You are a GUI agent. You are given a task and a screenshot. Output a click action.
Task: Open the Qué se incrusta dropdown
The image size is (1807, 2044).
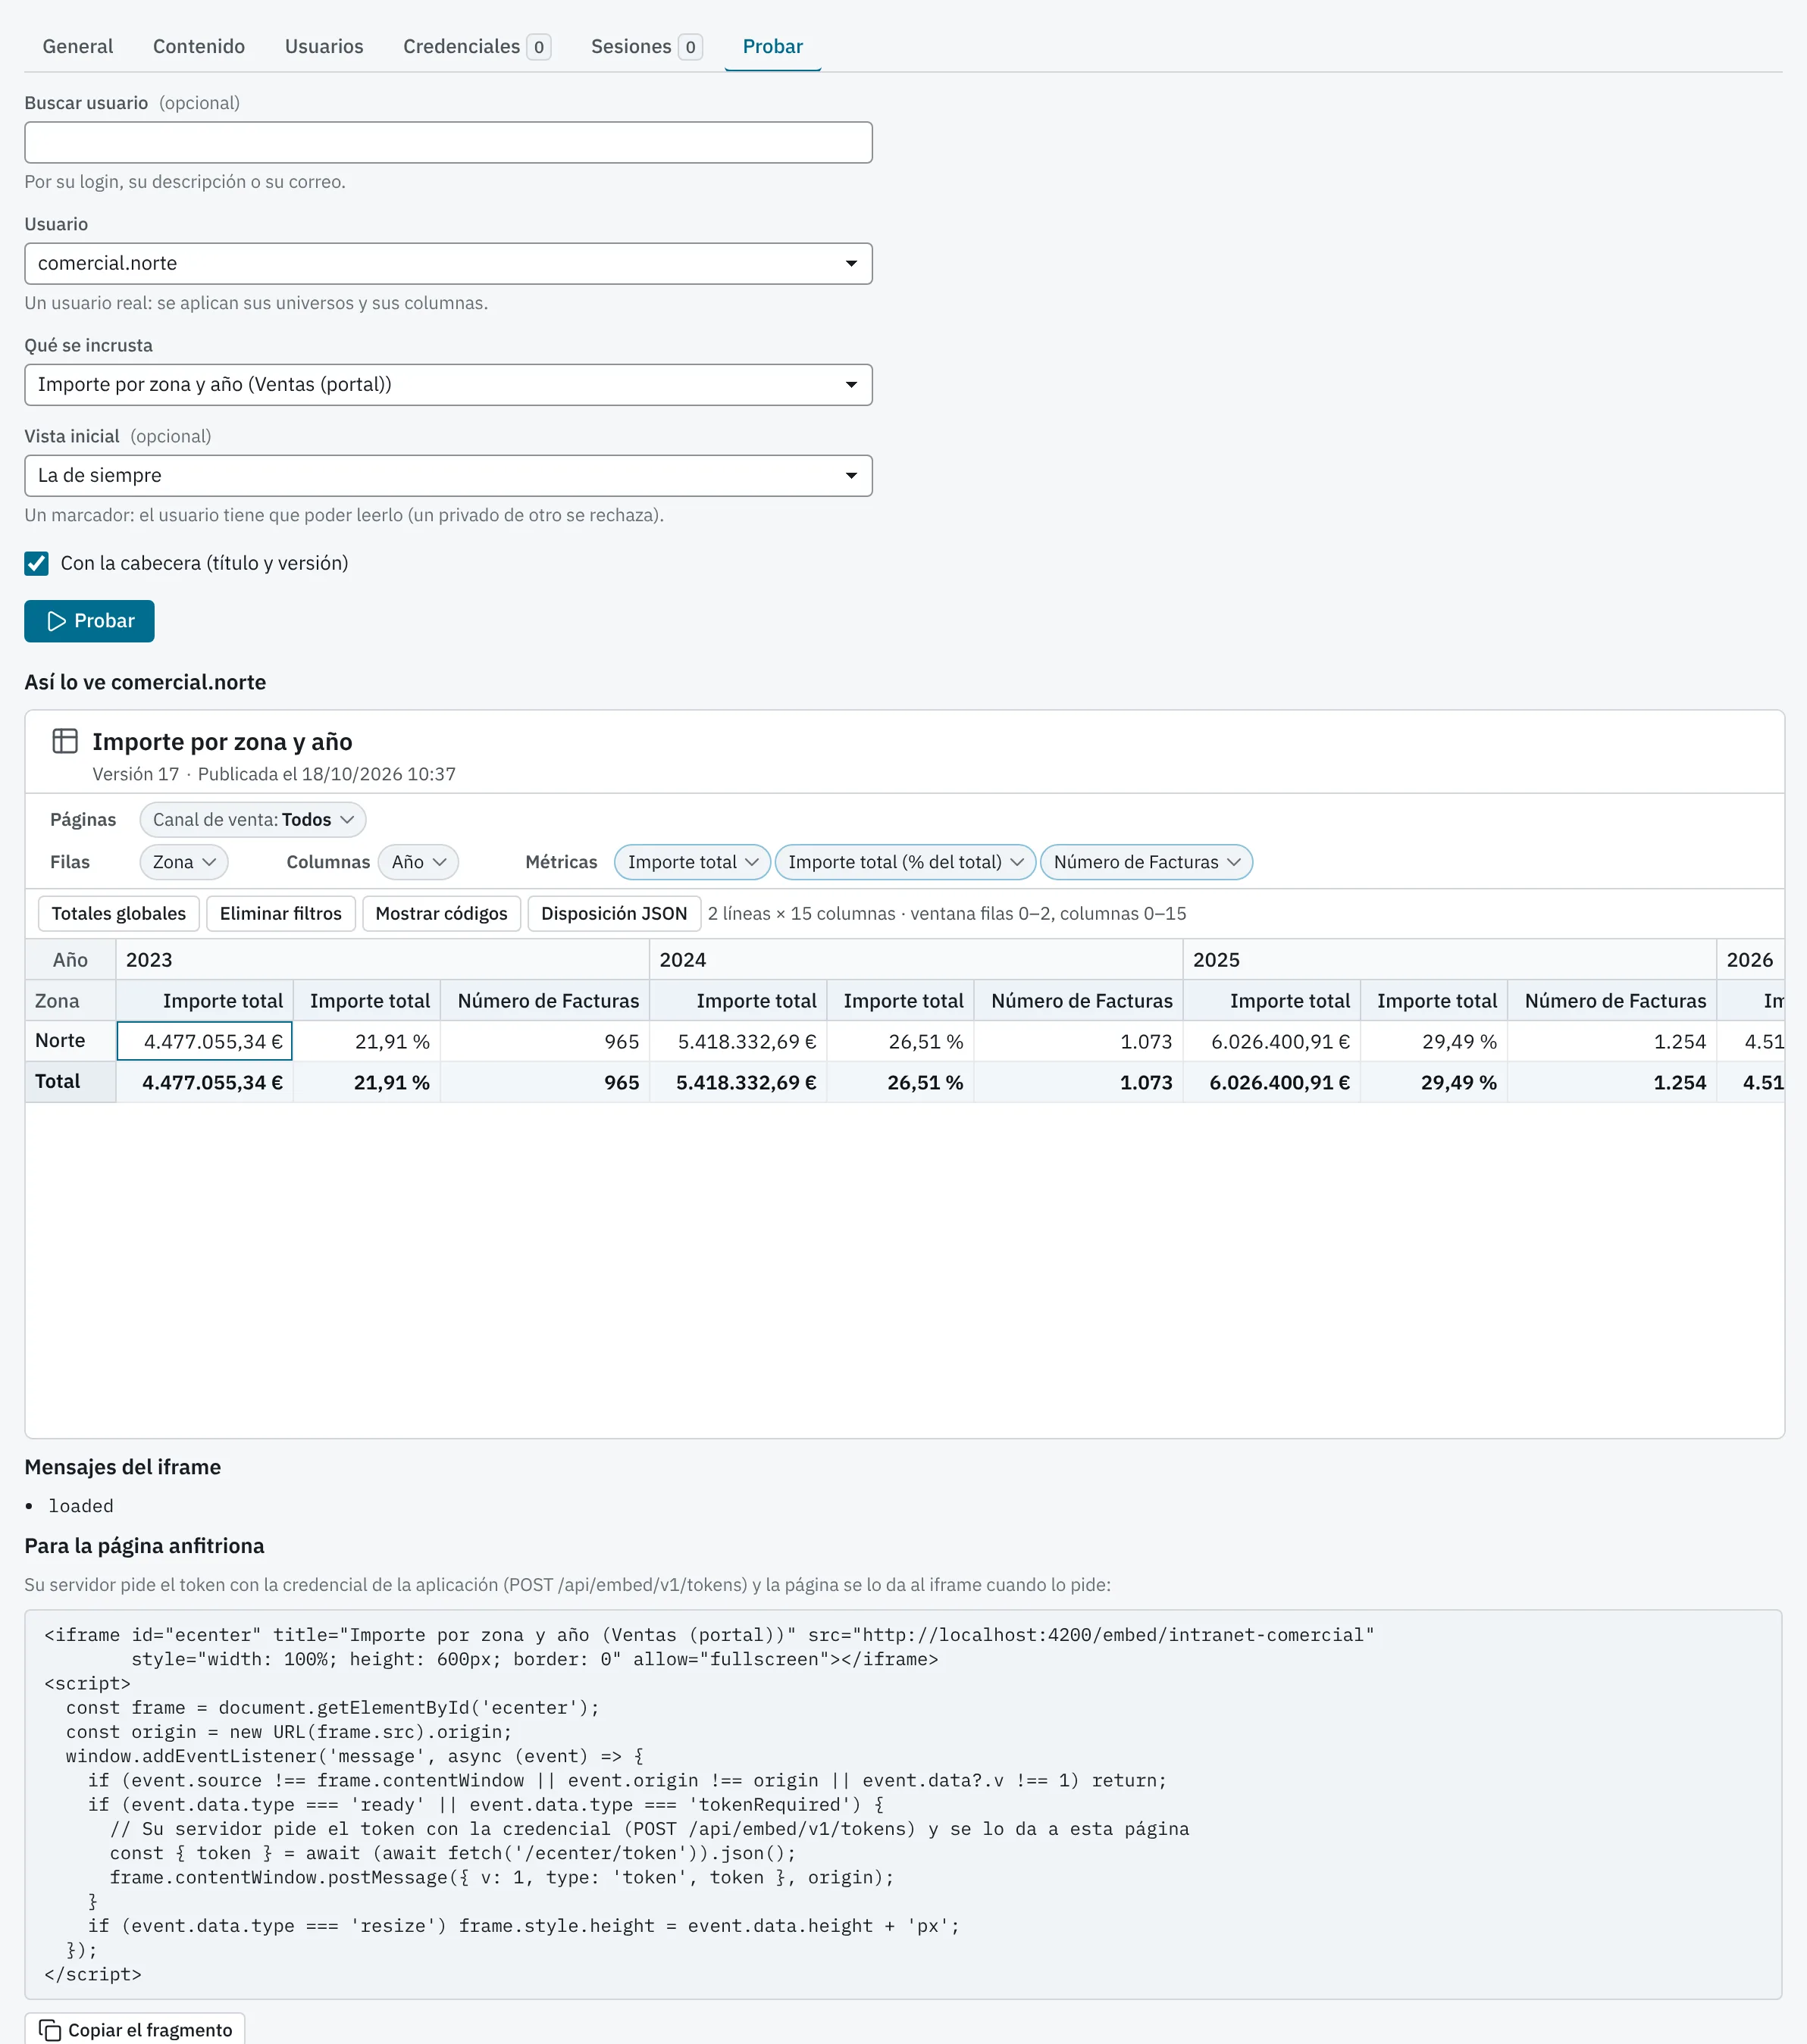pyautogui.click(x=448, y=385)
